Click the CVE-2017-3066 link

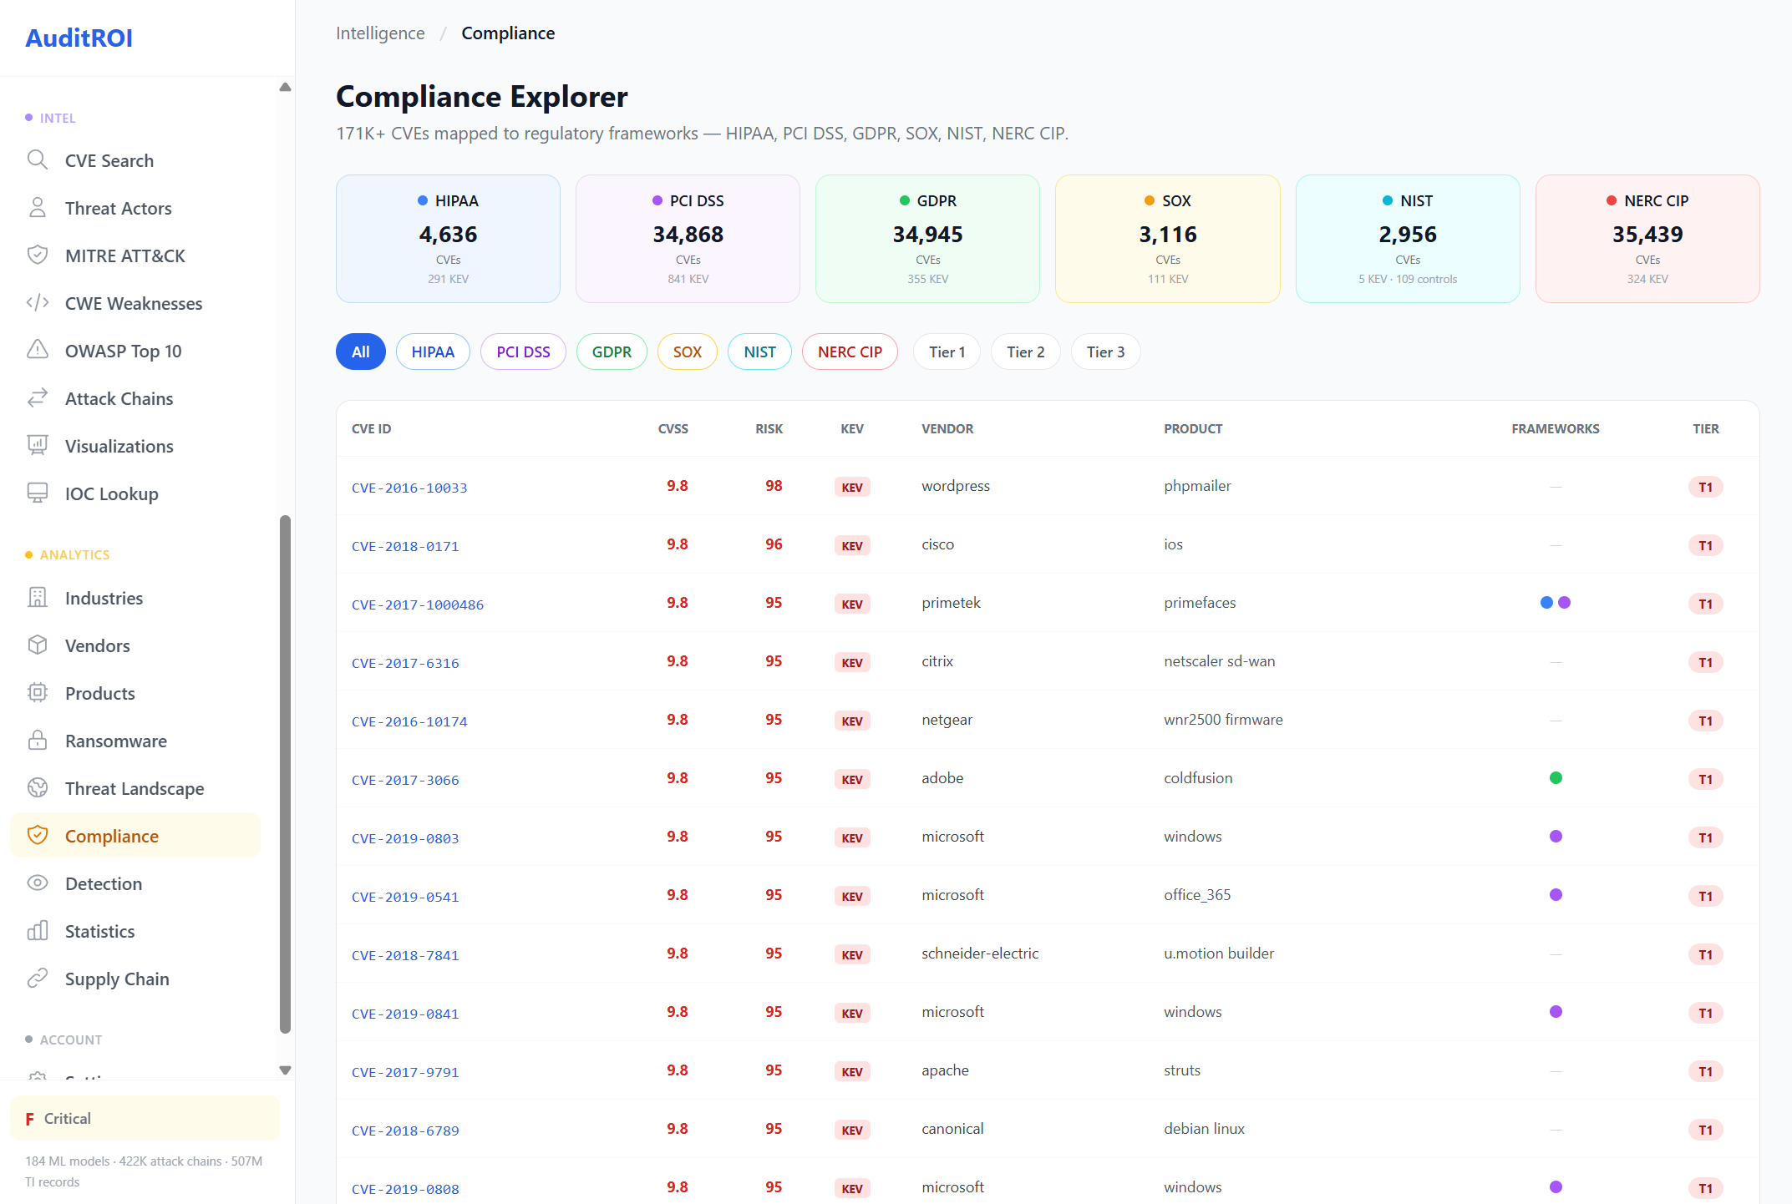point(405,779)
